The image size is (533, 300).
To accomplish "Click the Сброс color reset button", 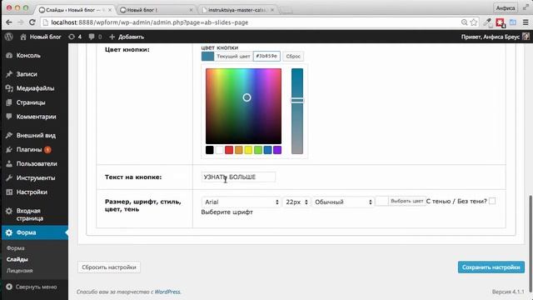I will [x=293, y=57].
